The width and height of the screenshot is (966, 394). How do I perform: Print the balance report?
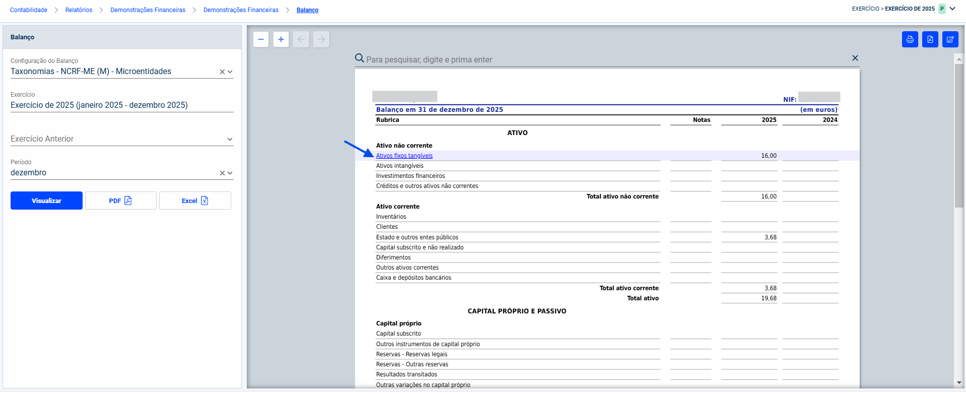(910, 39)
